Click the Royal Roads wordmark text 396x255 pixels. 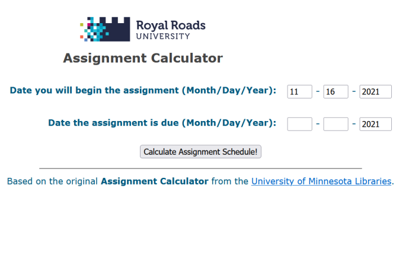pos(171,26)
